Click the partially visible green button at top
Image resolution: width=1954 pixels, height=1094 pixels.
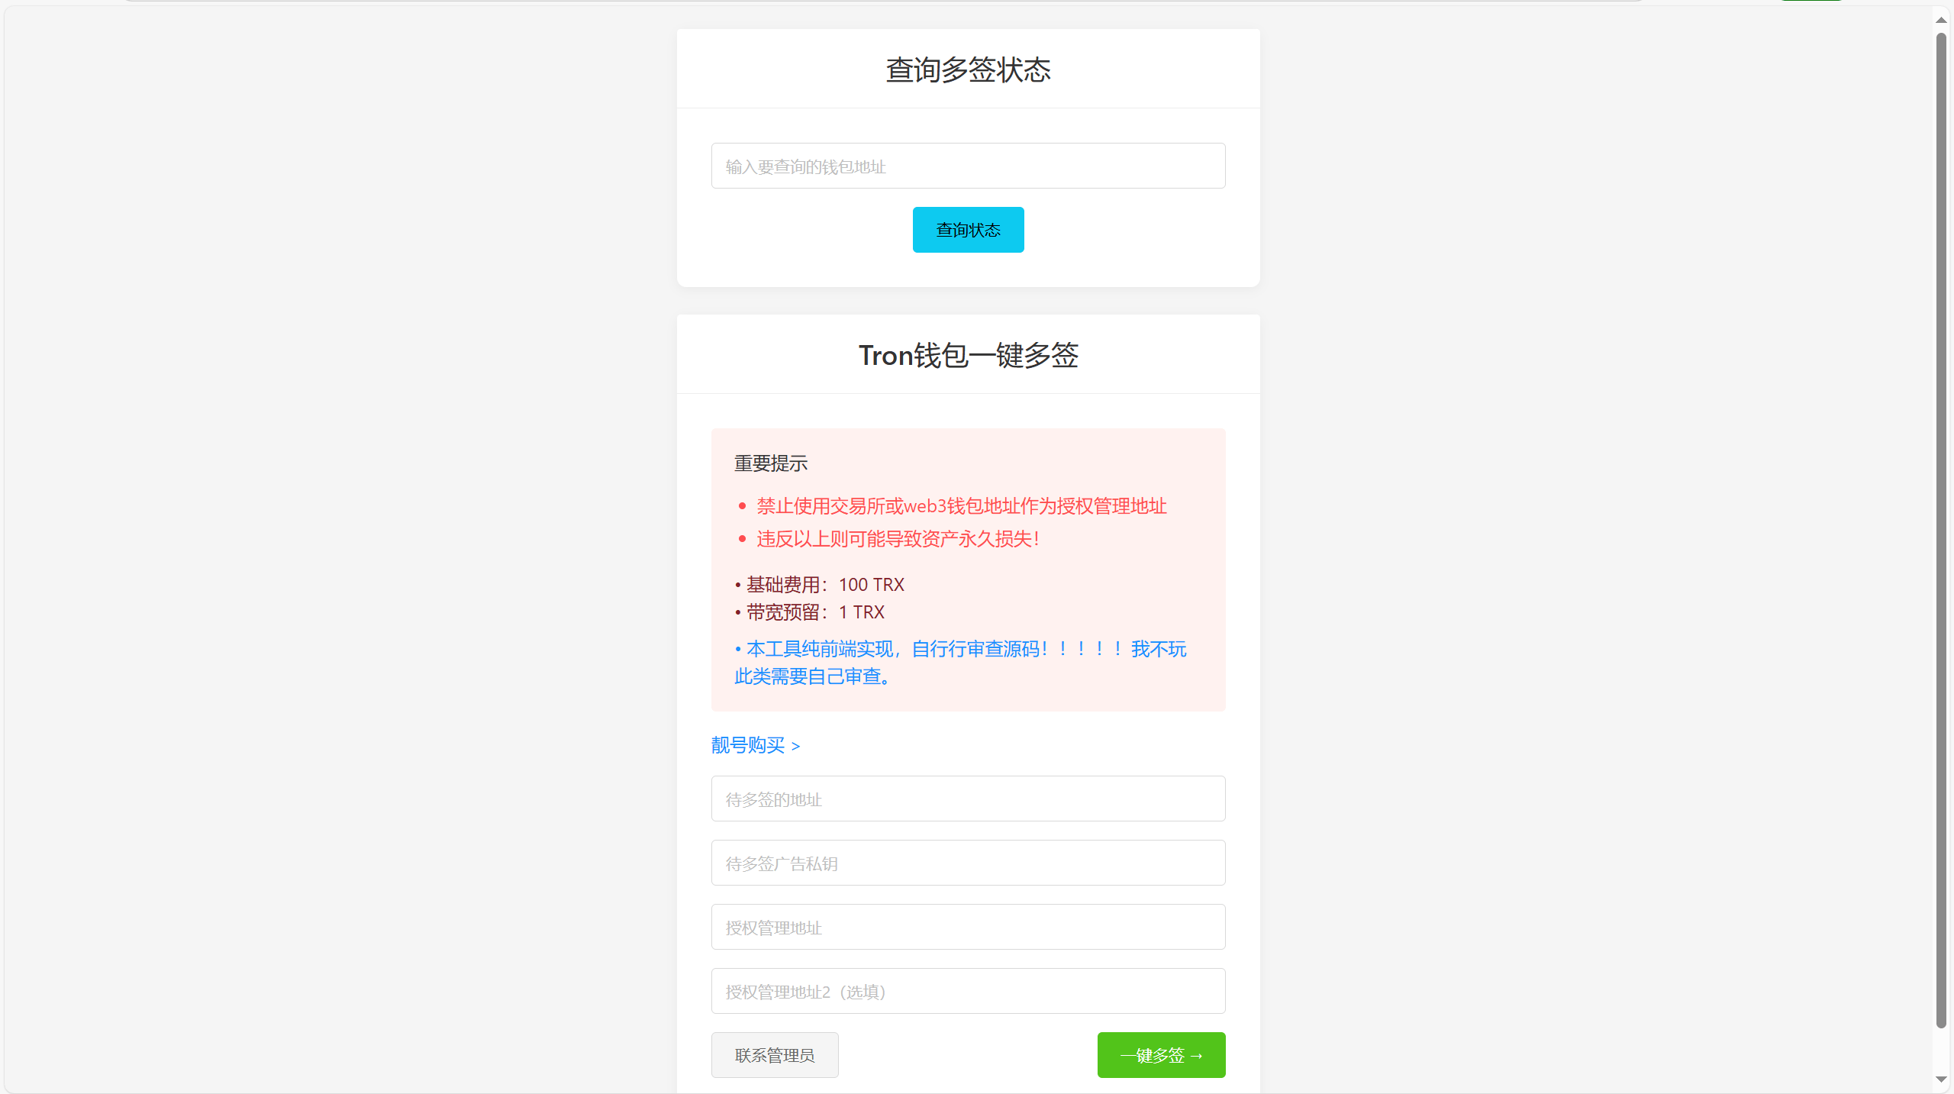coord(1813,2)
